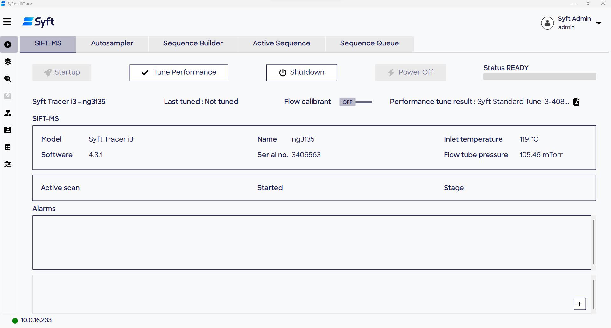Screen dimensions: 611x328
Task: Open the Sequence Builder tab
Action: pos(193,44)
